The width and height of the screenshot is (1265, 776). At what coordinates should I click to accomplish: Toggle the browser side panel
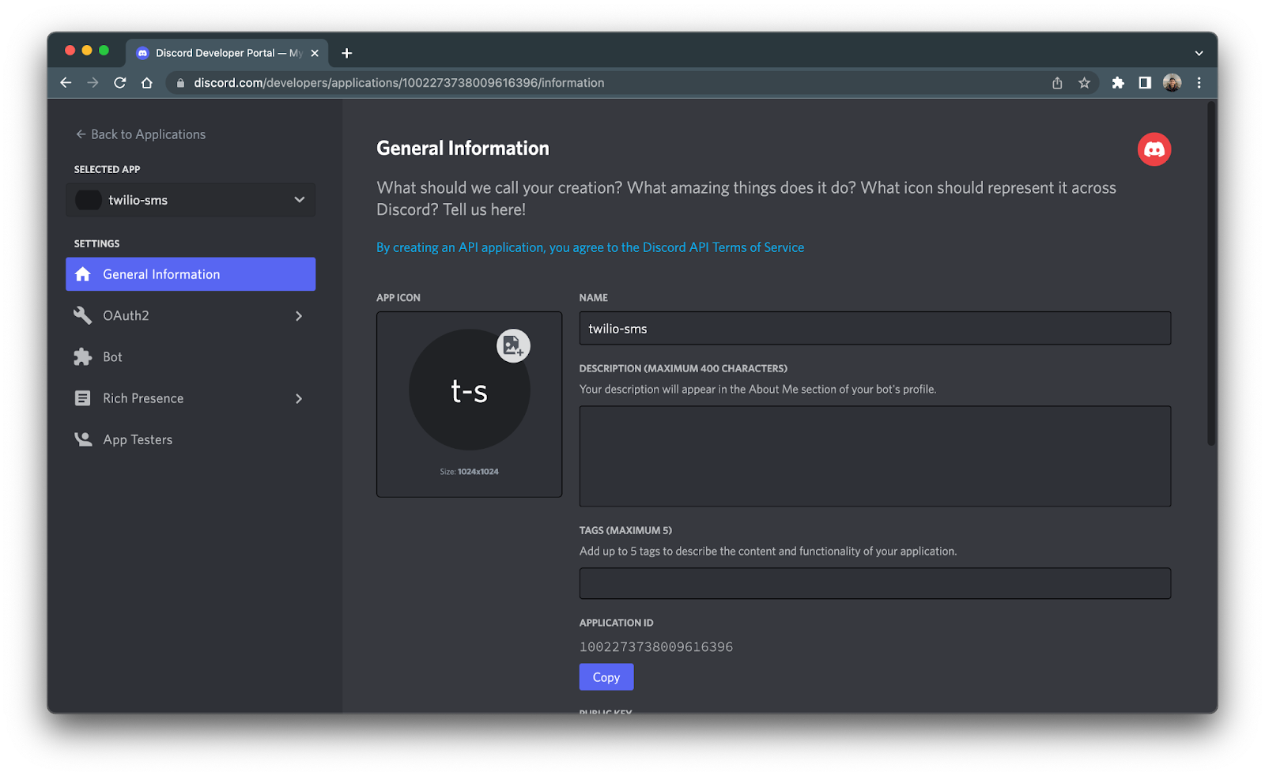(x=1145, y=83)
